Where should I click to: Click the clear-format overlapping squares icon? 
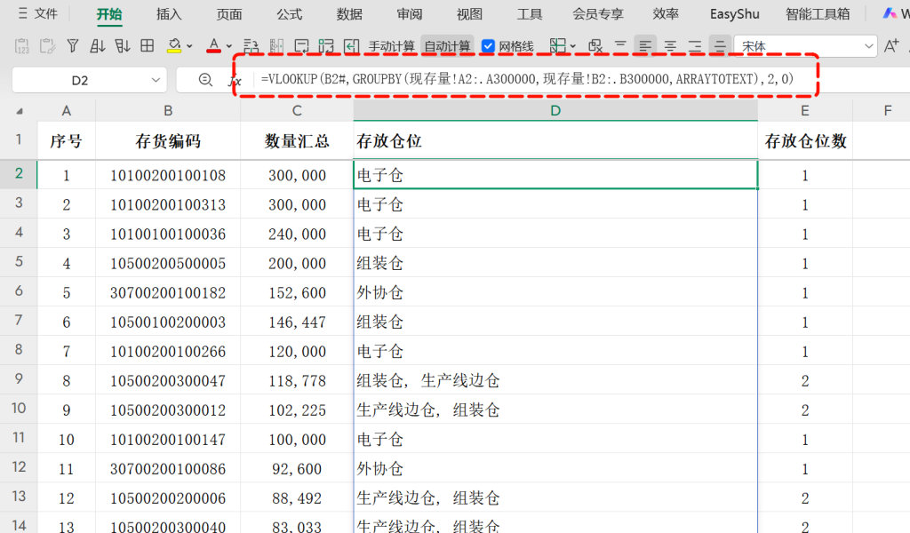(x=595, y=46)
